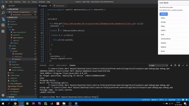Viewport: 189px width, 106px height.
Task: Expand the assets folder
Action: click(14, 46)
